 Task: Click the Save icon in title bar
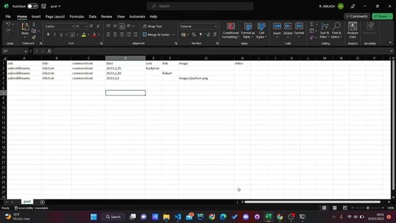(44, 6)
